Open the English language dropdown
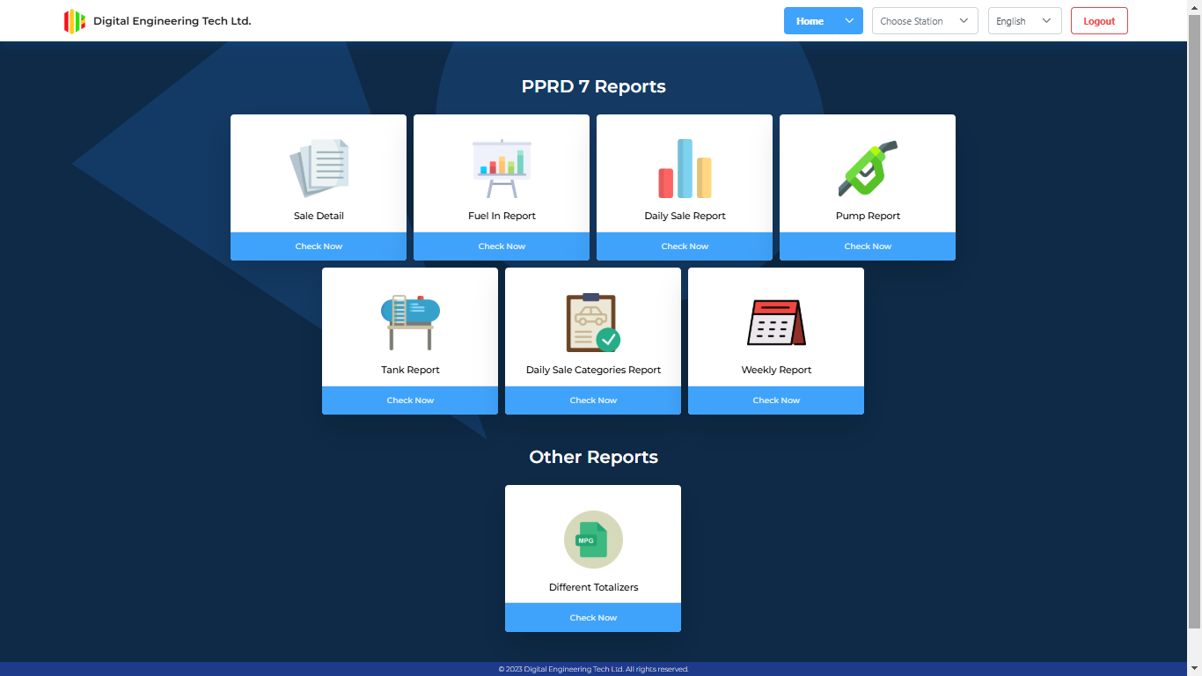Screen dimensions: 1202x676 (x=1024, y=21)
